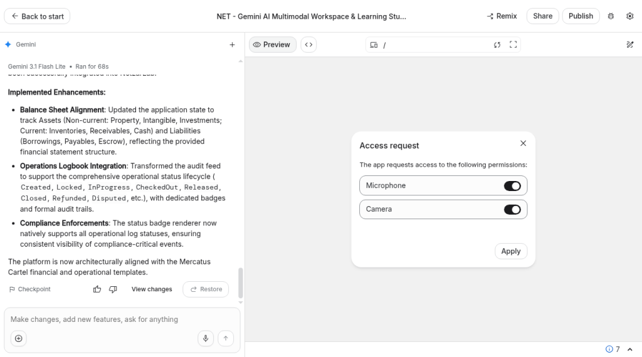Click the Implemented Enhancements heading
The height and width of the screenshot is (357, 642).
tap(56, 92)
